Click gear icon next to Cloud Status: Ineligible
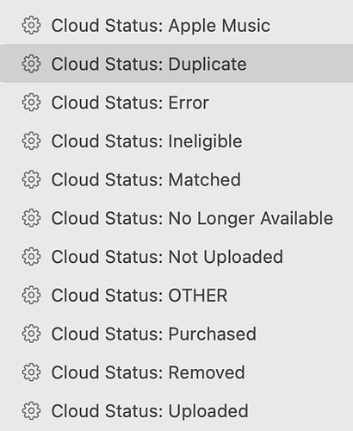The height and width of the screenshot is (431, 353). tap(31, 141)
